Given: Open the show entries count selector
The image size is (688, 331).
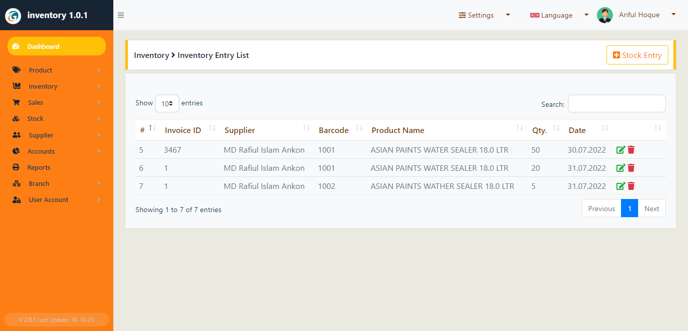Looking at the screenshot, I should [x=167, y=103].
